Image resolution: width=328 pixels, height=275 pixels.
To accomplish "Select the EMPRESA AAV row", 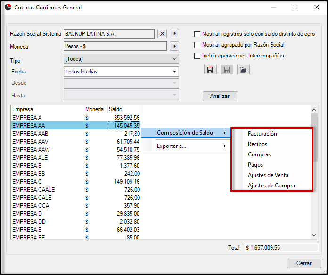I will [x=75, y=142].
